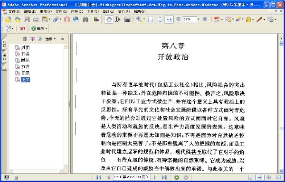Select the 封面 bookmark
Viewport: 285px width, 182px height.
click(25, 47)
